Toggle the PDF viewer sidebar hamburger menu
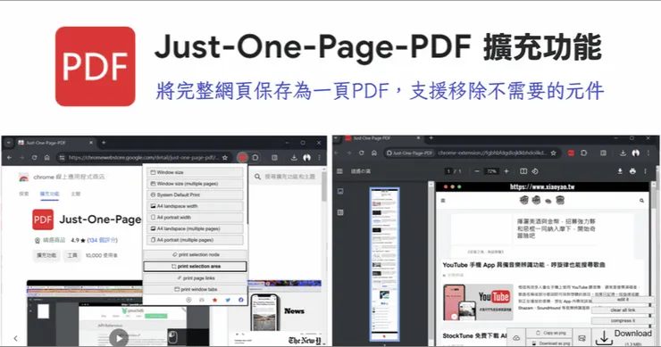 [x=339, y=171]
